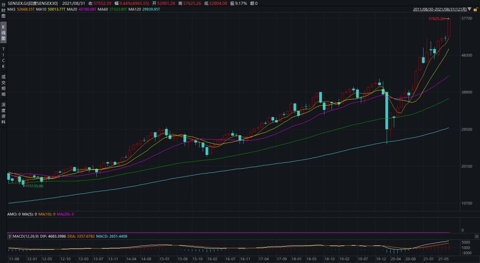Select the K线图 candlestick tab
Image resolution: width=480 pixels, height=263 pixels.
(x=4, y=32)
